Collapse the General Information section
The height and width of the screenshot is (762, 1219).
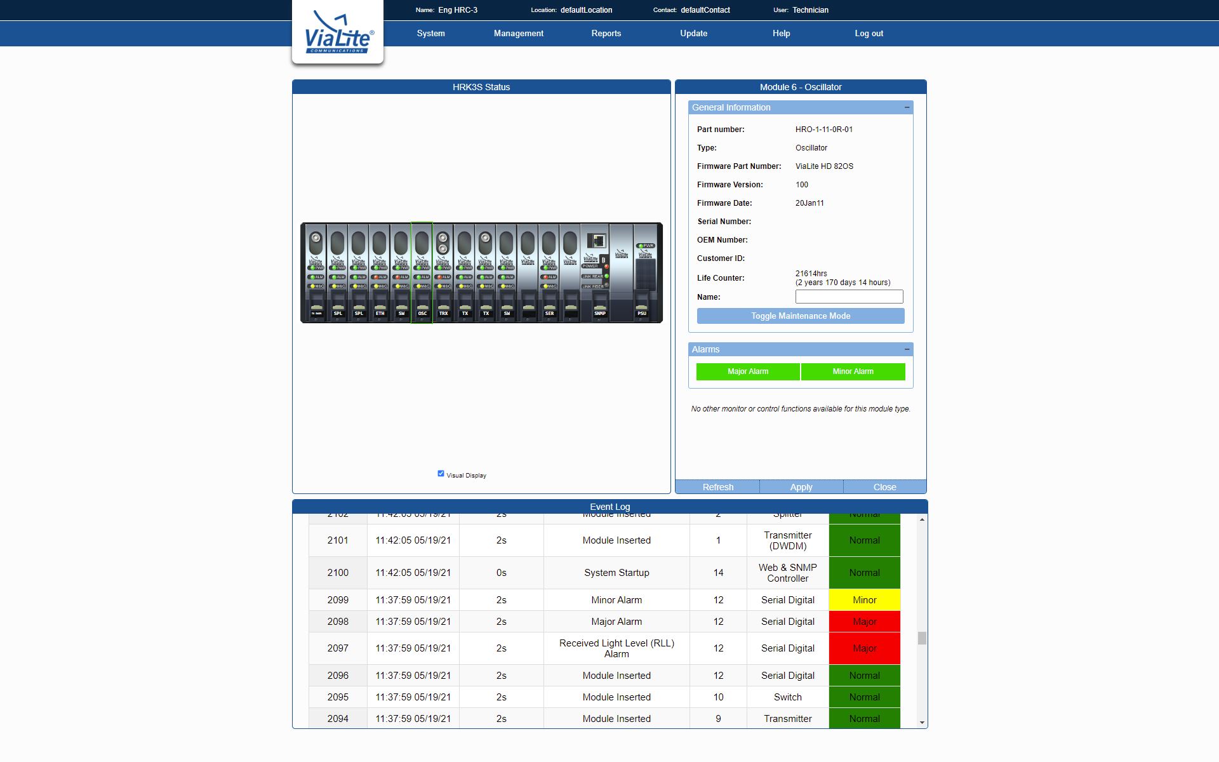pyautogui.click(x=907, y=108)
